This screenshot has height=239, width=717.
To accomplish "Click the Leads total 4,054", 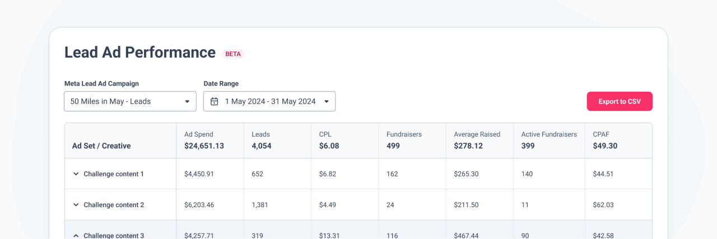I will [262, 146].
